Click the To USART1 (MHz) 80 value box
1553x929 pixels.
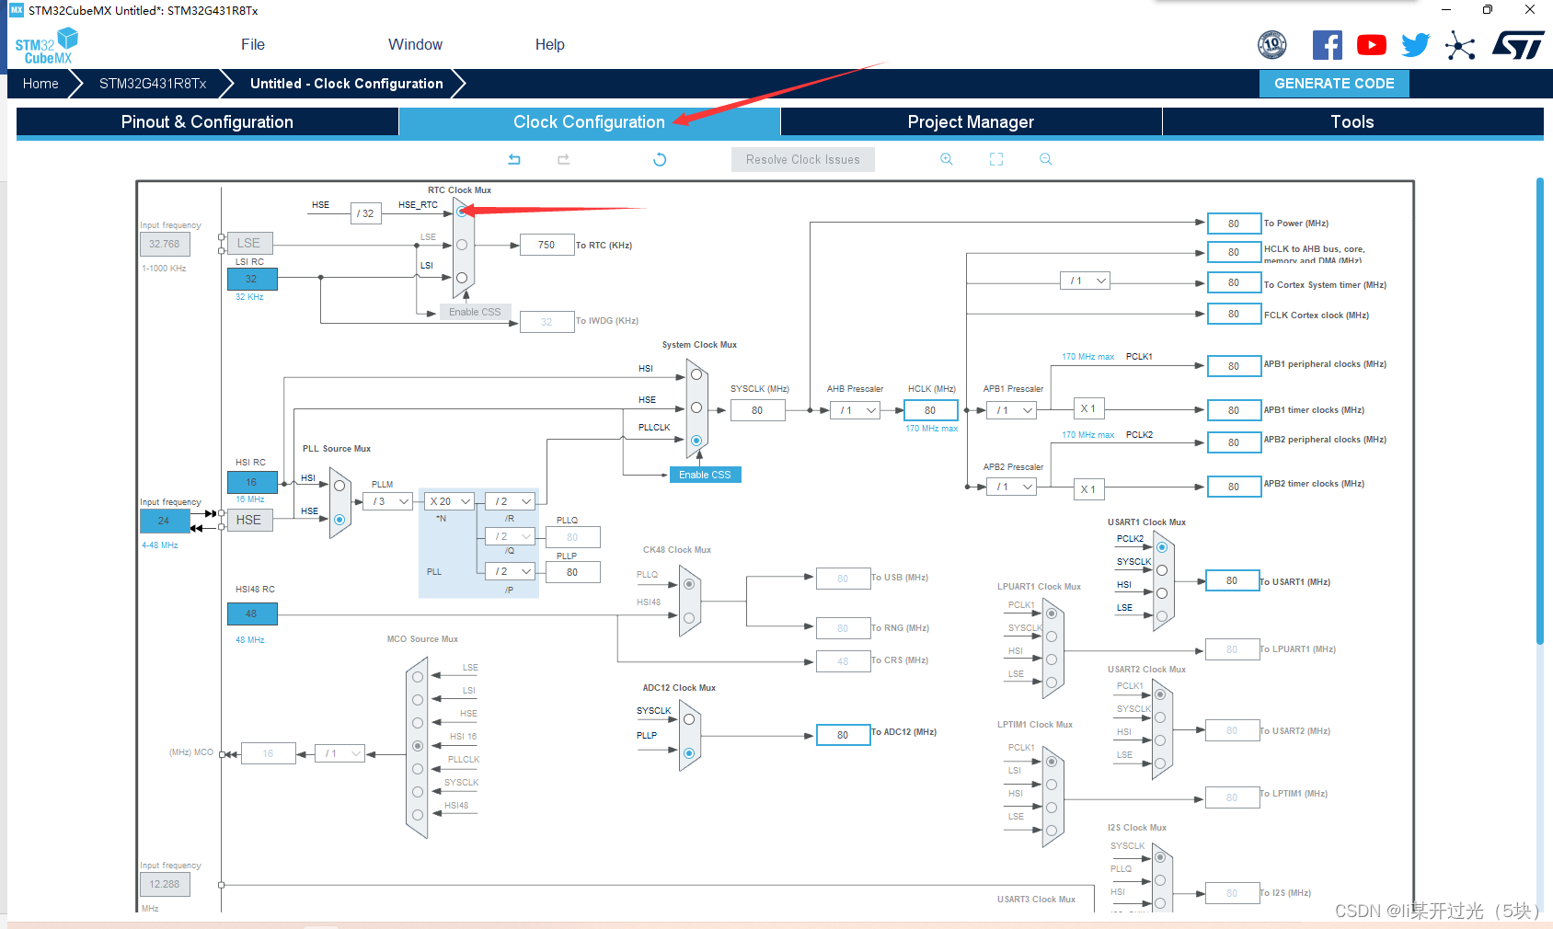(1232, 580)
